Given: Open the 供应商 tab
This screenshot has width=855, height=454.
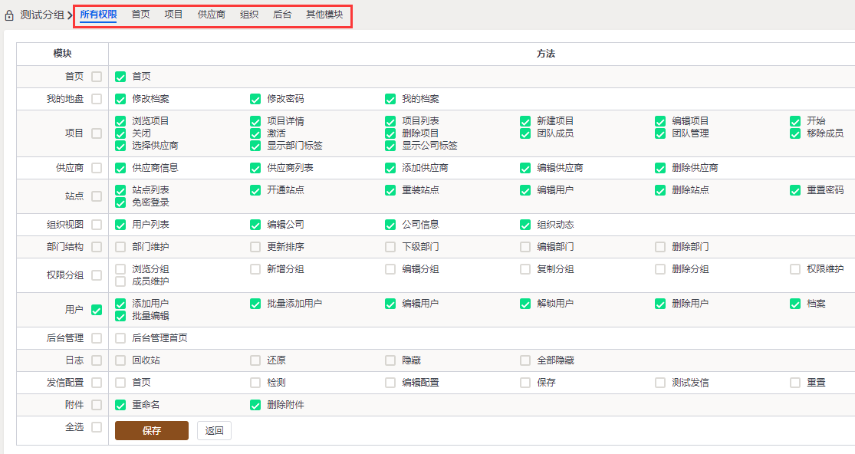Looking at the screenshot, I should [211, 15].
